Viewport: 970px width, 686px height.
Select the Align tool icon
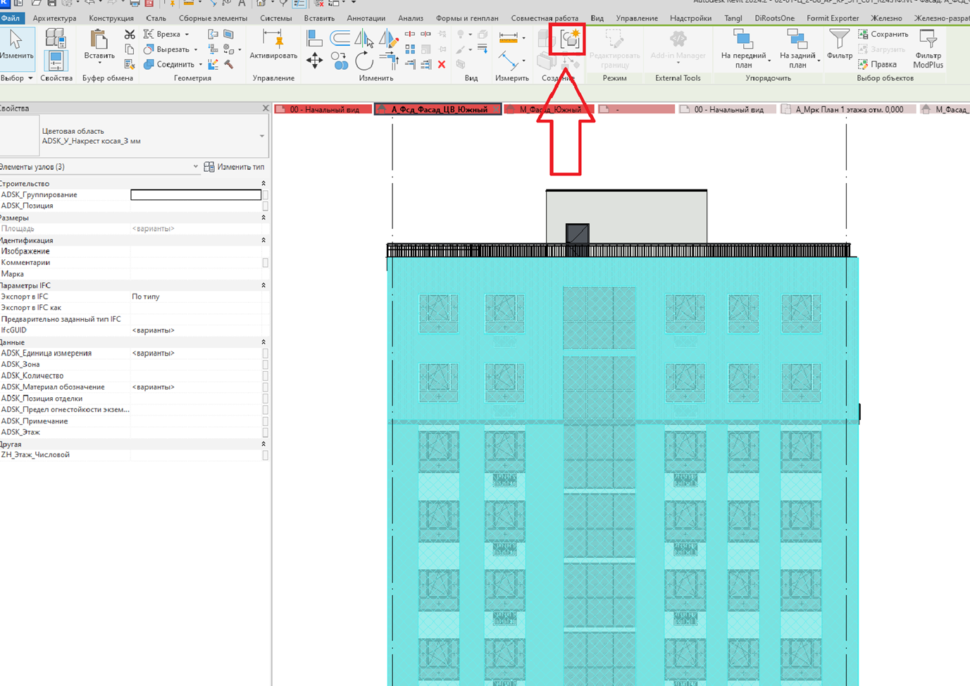[314, 38]
